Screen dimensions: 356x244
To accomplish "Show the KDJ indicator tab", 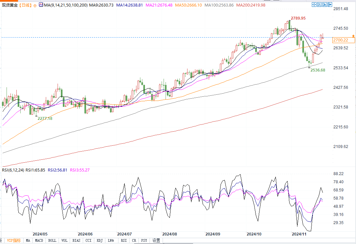I will pyautogui.click(x=99, y=241).
